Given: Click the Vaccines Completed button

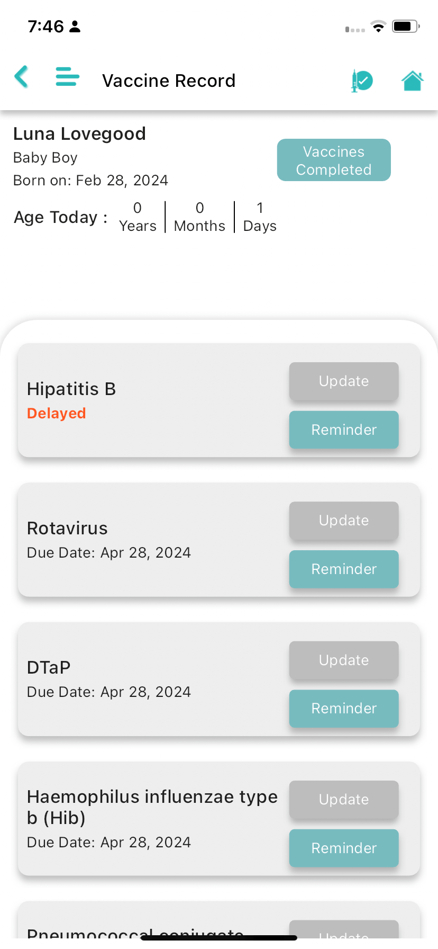Looking at the screenshot, I should (334, 160).
